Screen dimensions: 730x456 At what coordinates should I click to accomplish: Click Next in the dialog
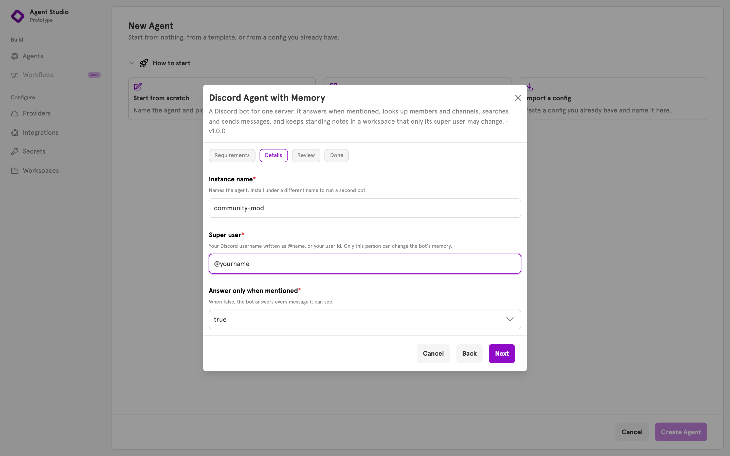coord(502,353)
